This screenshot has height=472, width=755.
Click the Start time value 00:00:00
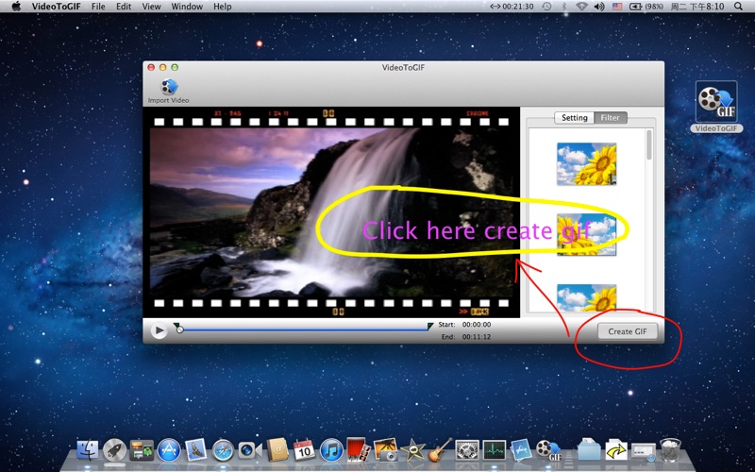pos(477,325)
